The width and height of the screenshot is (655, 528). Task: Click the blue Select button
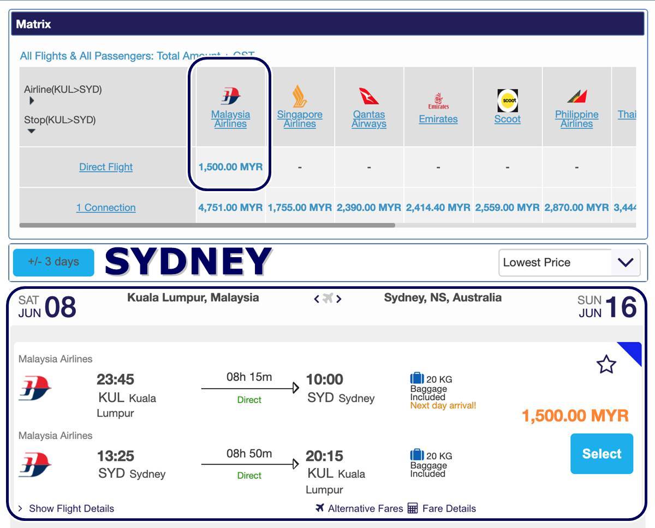tap(602, 454)
